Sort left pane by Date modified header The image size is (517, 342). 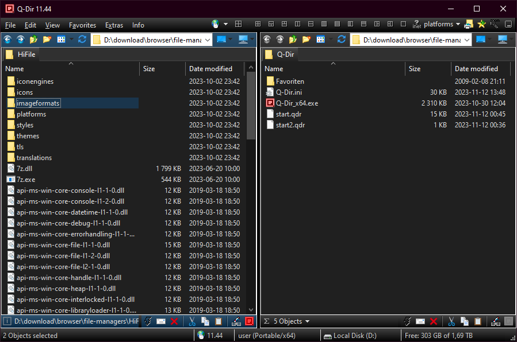click(x=210, y=68)
